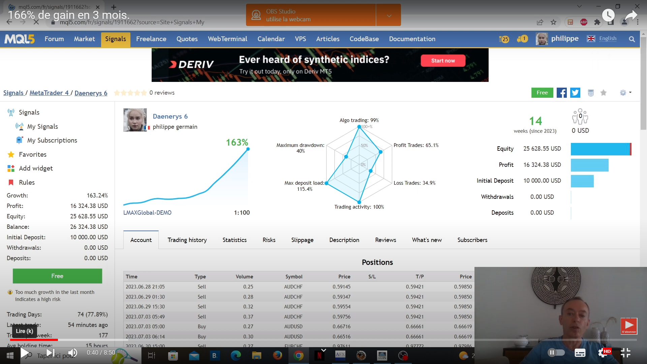Open the Daenerys 6 signal title link
The image size is (647, 364).
170,116
